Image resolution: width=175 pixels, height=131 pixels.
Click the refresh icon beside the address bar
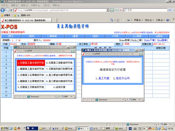tap(116, 10)
